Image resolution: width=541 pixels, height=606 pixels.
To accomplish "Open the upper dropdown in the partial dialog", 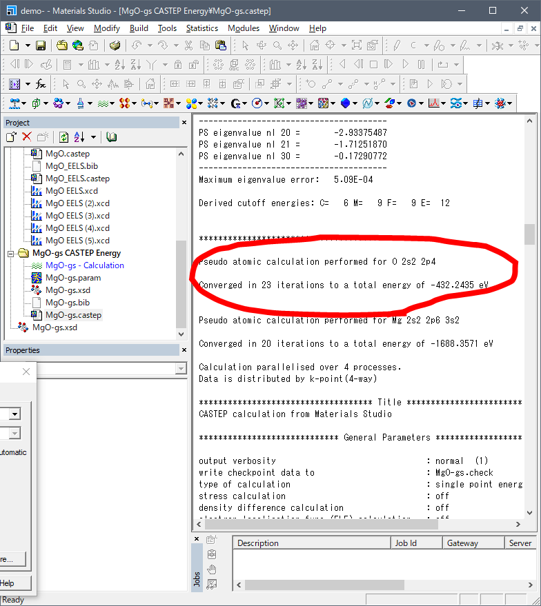I will tap(14, 414).
